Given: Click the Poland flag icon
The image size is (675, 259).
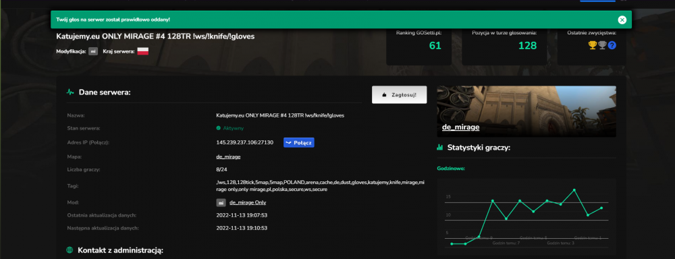Looking at the screenshot, I should pos(142,52).
